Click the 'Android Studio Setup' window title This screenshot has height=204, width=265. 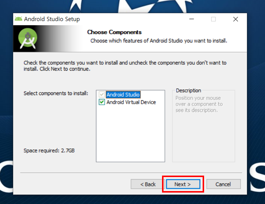(52, 19)
